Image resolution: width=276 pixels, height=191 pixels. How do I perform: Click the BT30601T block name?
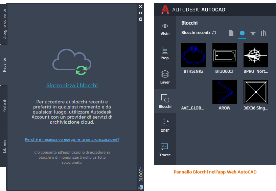tap(225, 71)
